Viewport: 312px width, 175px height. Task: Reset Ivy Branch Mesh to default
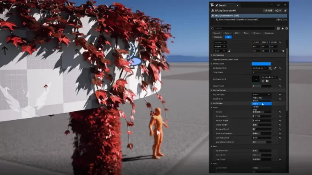[x=280, y=79]
